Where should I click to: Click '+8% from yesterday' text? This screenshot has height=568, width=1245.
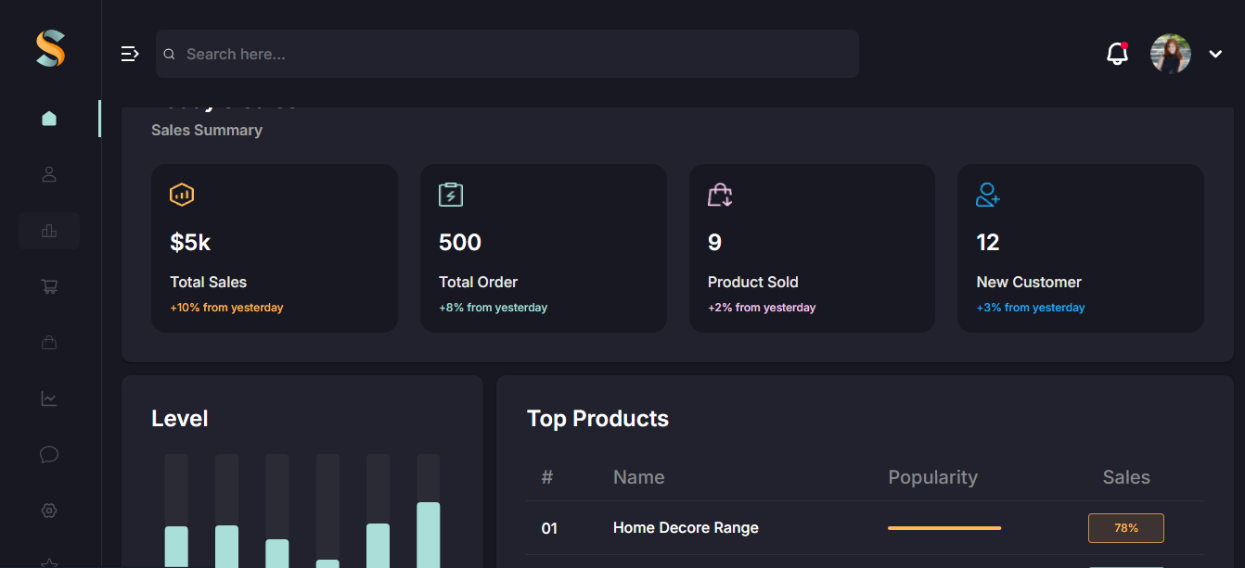click(494, 308)
